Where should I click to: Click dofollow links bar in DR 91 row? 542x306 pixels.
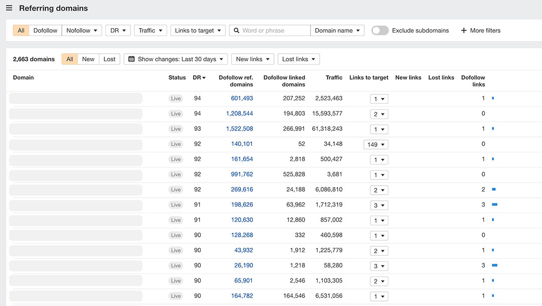(x=494, y=205)
